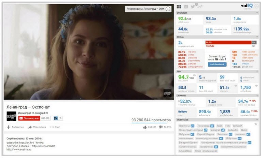Open the 'Рекомендуем: Ленинград — ЗОЖ' card

point(148,9)
